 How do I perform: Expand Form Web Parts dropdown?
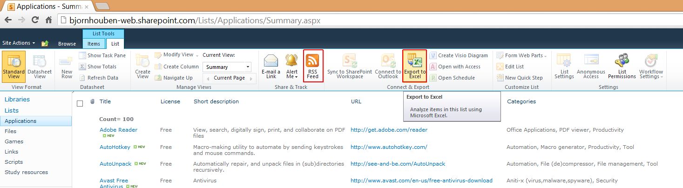545,55
